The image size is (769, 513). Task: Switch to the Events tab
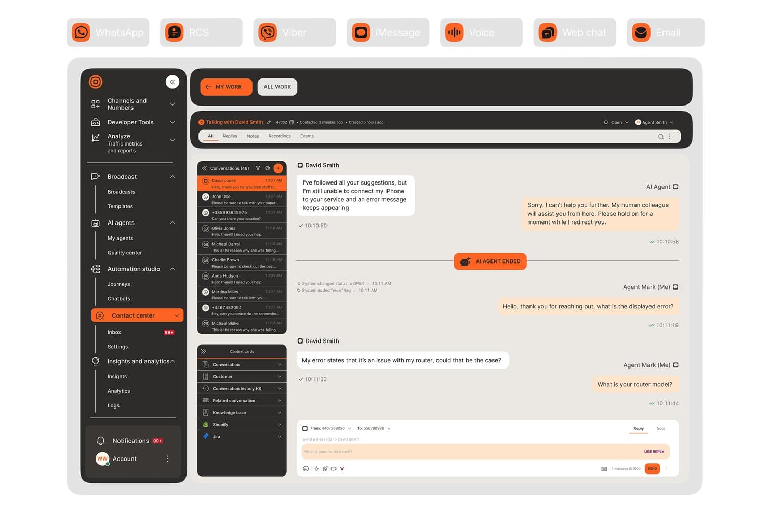tap(307, 136)
